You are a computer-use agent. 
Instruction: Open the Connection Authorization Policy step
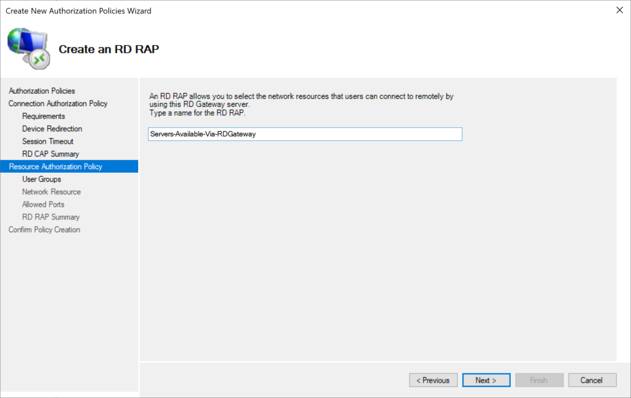tap(57, 103)
